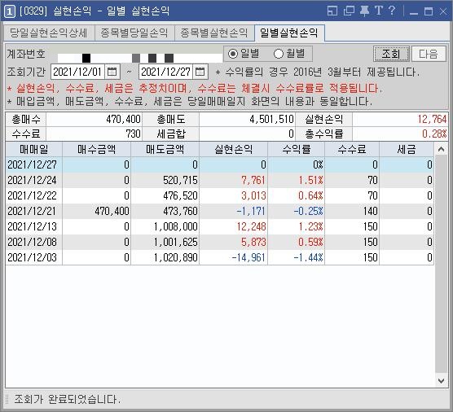Click the vertical scrollbar track of table
The height and width of the screenshot is (412, 453).
click(x=441, y=264)
